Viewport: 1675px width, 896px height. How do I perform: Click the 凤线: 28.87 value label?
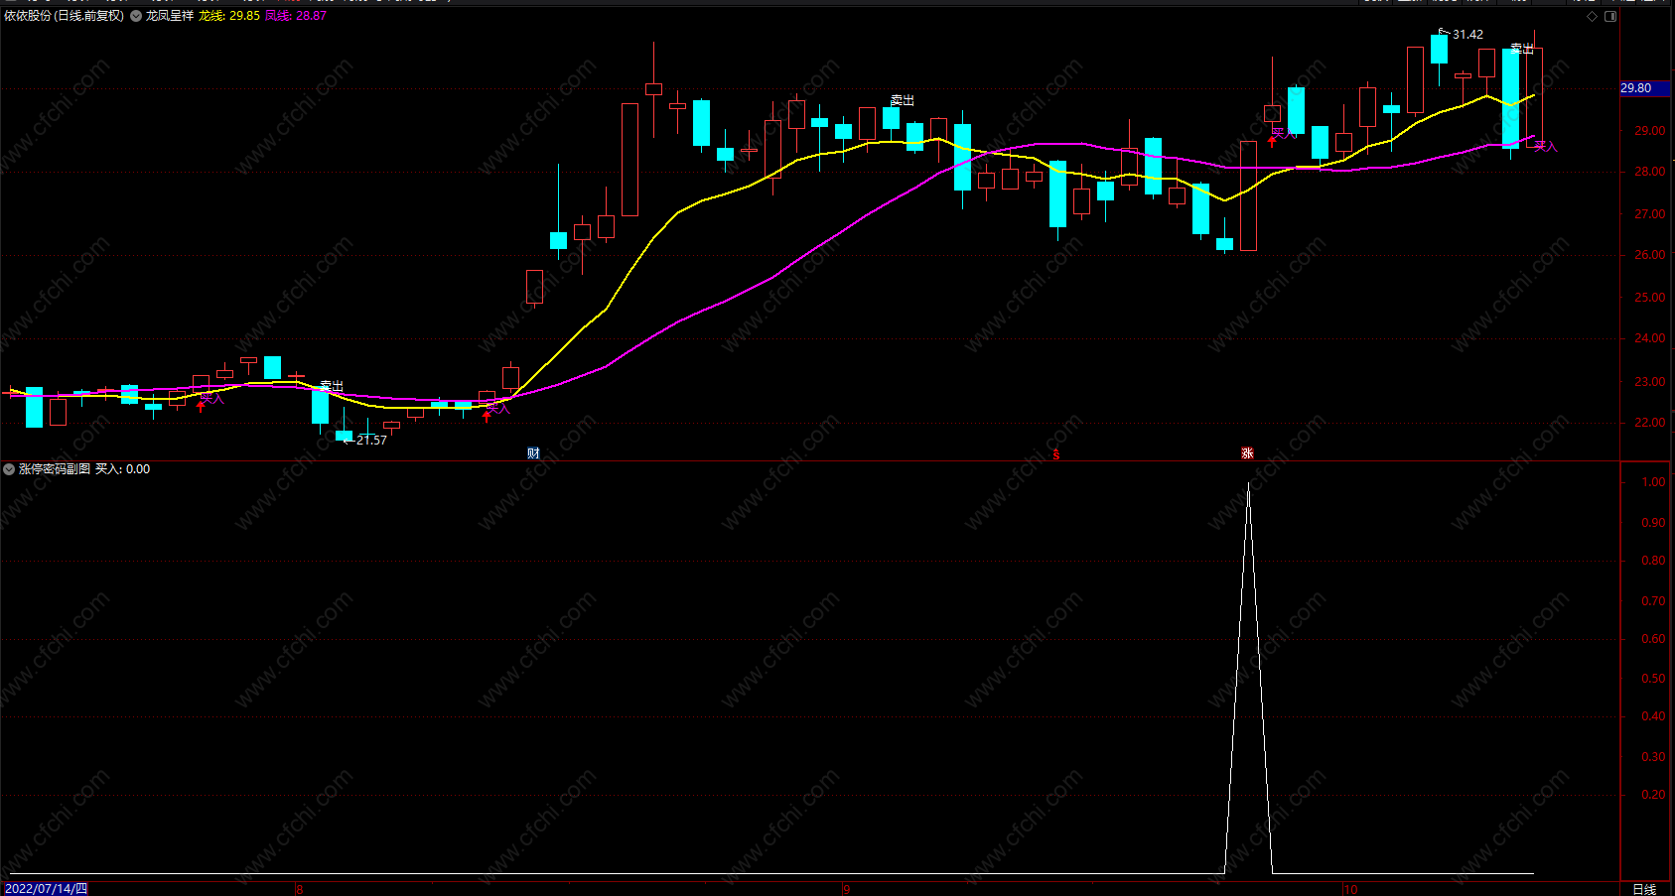point(296,16)
